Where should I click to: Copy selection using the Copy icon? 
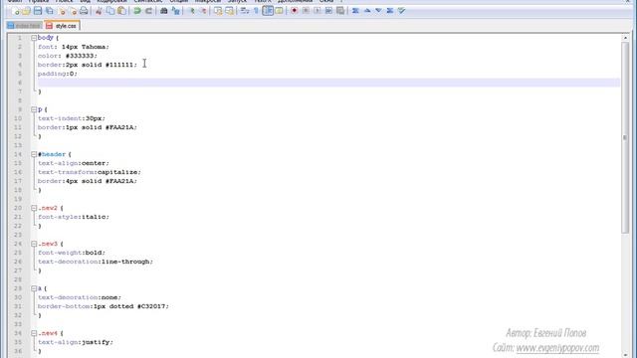point(110,11)
